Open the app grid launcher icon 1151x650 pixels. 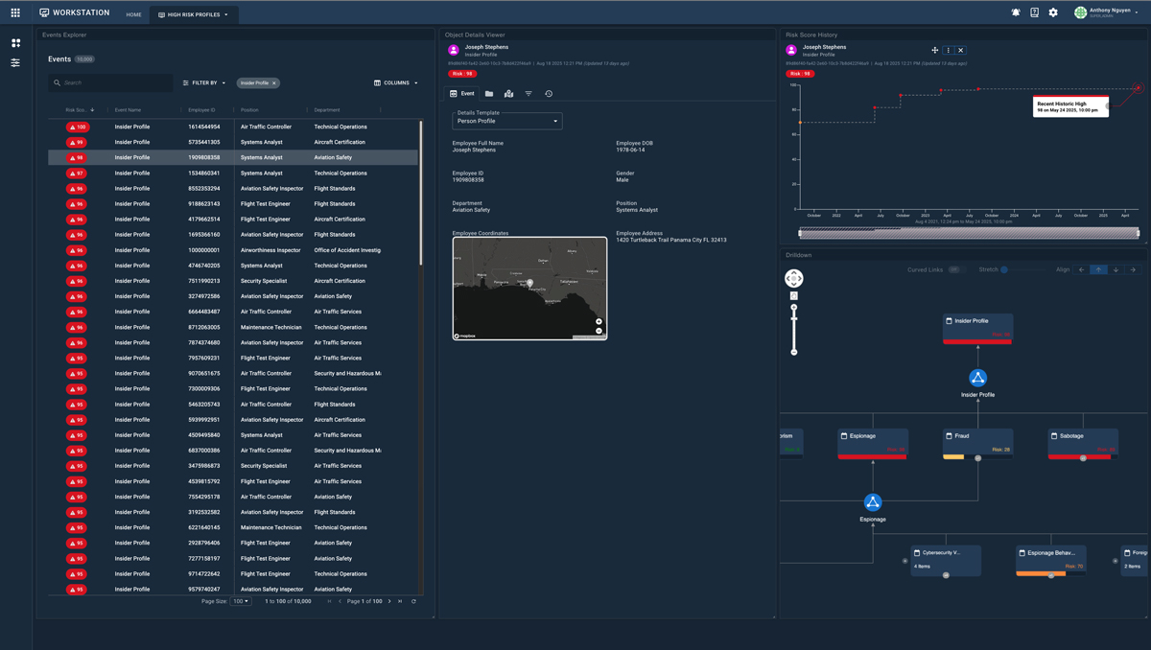[15, 13]
